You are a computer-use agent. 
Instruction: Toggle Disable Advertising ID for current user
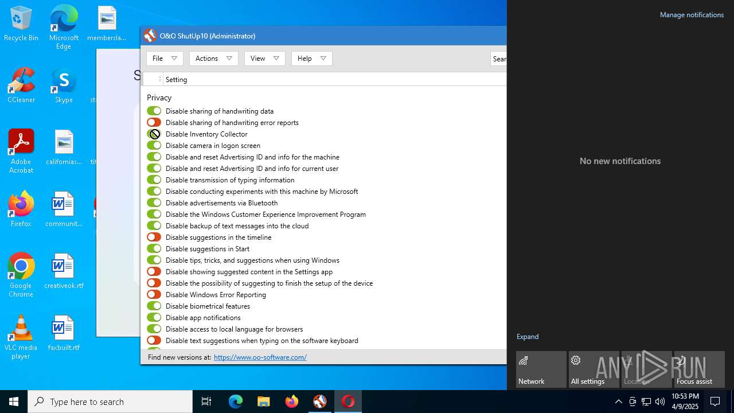(x=154, y=168)
